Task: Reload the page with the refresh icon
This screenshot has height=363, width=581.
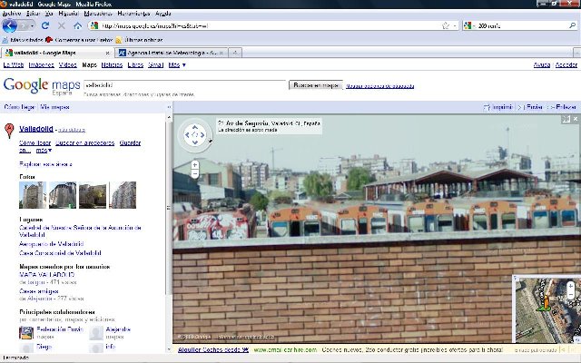Action: [x=46, y=25]
